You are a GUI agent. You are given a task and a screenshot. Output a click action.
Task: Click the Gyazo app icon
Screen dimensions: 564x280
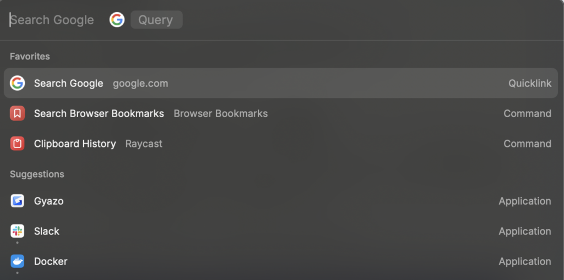coord(18,201)
